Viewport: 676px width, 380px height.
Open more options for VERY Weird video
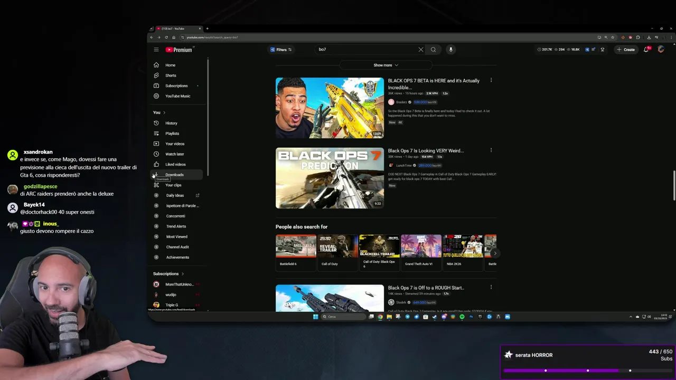(491, 150)
